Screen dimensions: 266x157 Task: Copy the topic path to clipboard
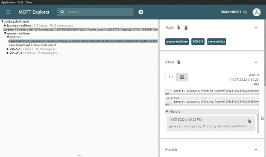[x=178, y=27]
